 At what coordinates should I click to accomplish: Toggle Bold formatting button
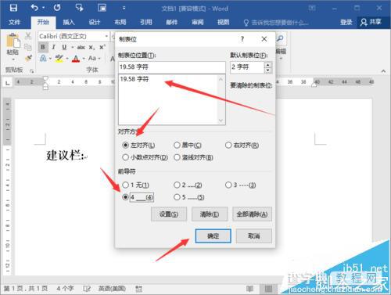43,47
